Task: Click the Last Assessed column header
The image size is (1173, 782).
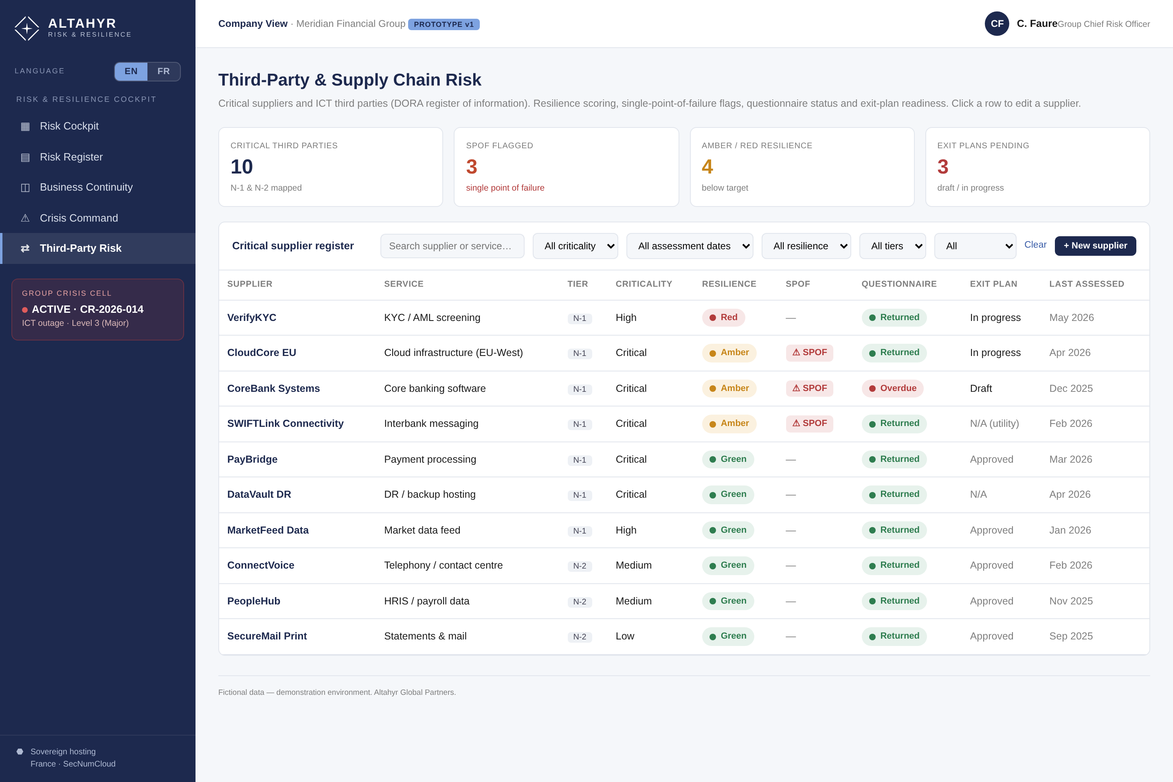Action: pos(1087,284)
